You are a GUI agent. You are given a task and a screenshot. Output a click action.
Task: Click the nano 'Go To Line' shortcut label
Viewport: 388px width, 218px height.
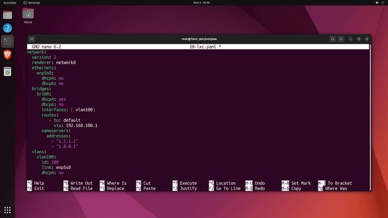point(228,188)
